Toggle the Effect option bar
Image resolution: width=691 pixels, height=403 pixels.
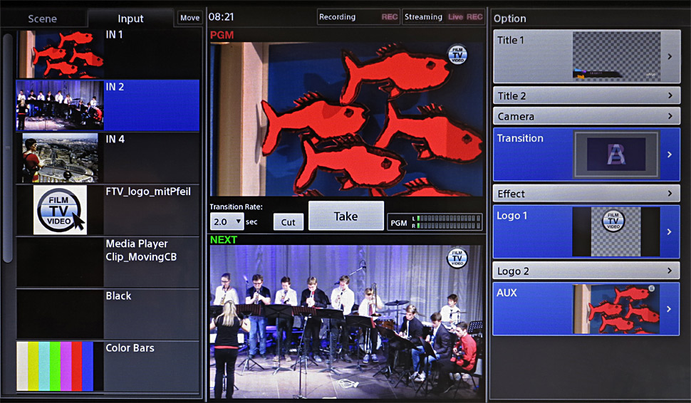[586, 193]
